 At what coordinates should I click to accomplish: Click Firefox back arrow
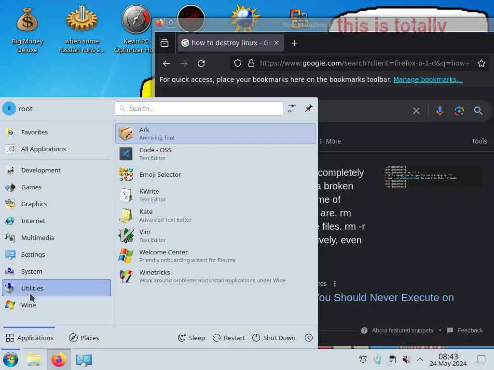tap(166, 63)
